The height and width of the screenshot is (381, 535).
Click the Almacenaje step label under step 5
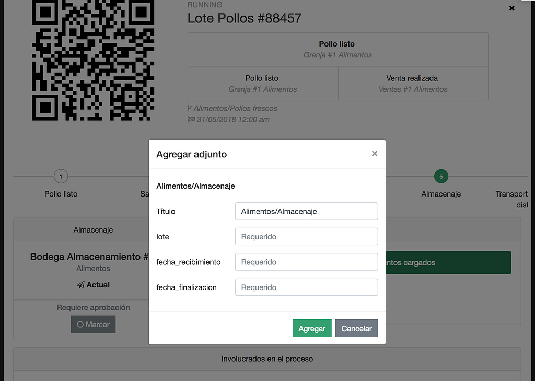pyautogui.click(x=441, y=194)
